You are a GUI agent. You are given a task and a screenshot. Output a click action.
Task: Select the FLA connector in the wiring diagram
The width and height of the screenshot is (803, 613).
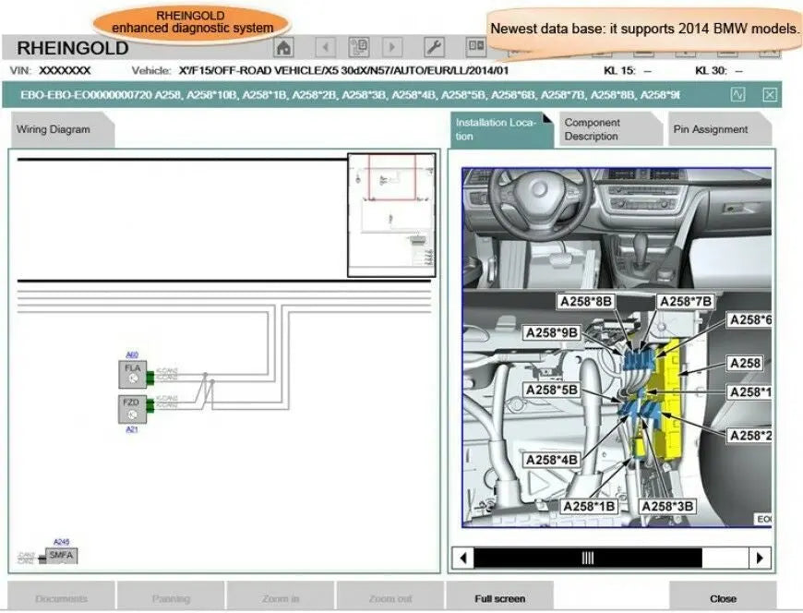tap(132, 373)
